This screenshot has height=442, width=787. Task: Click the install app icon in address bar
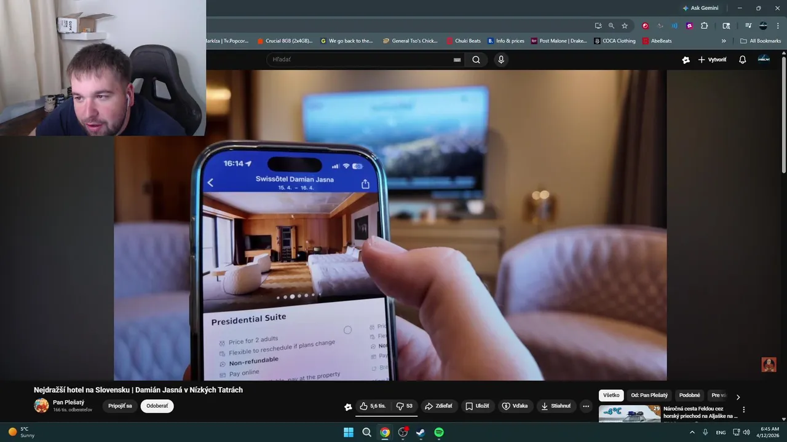(x=598, y=26)
